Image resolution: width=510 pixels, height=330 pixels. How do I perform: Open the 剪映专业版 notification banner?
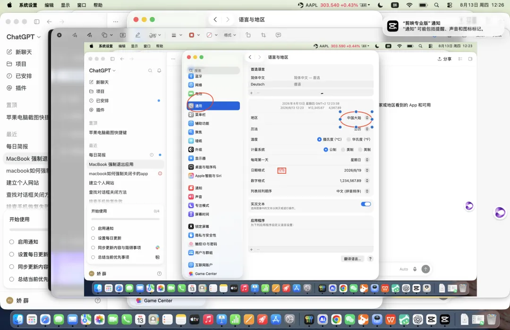pyautogui.click(x=443, y=26)
